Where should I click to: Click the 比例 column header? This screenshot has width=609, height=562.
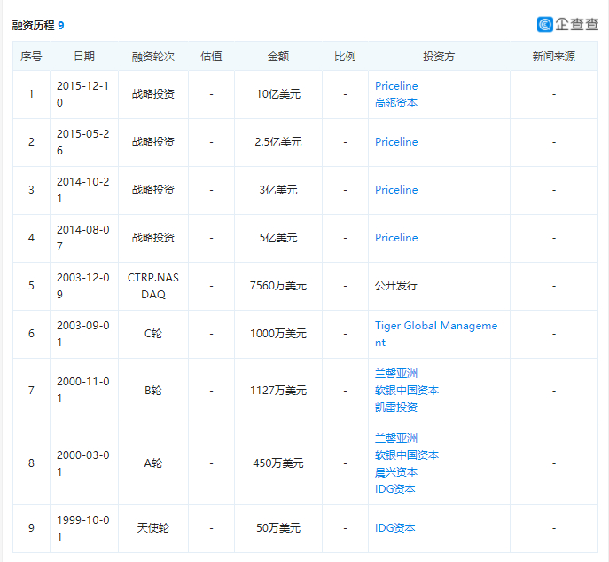(x=345, y=57)
